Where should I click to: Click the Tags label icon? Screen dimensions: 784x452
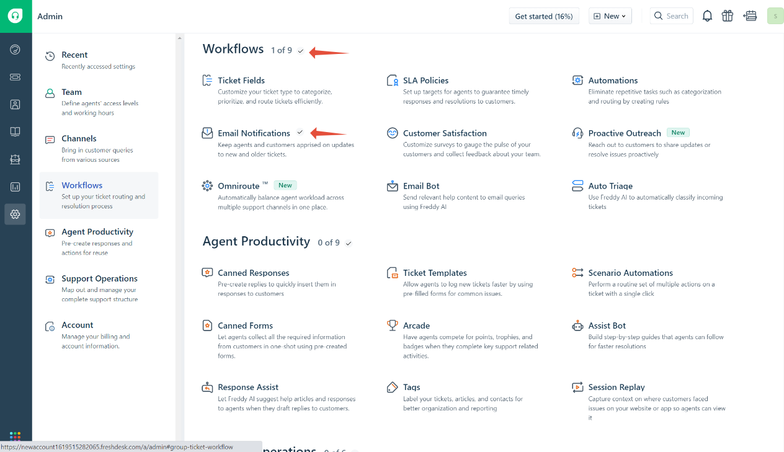[393, 388]
